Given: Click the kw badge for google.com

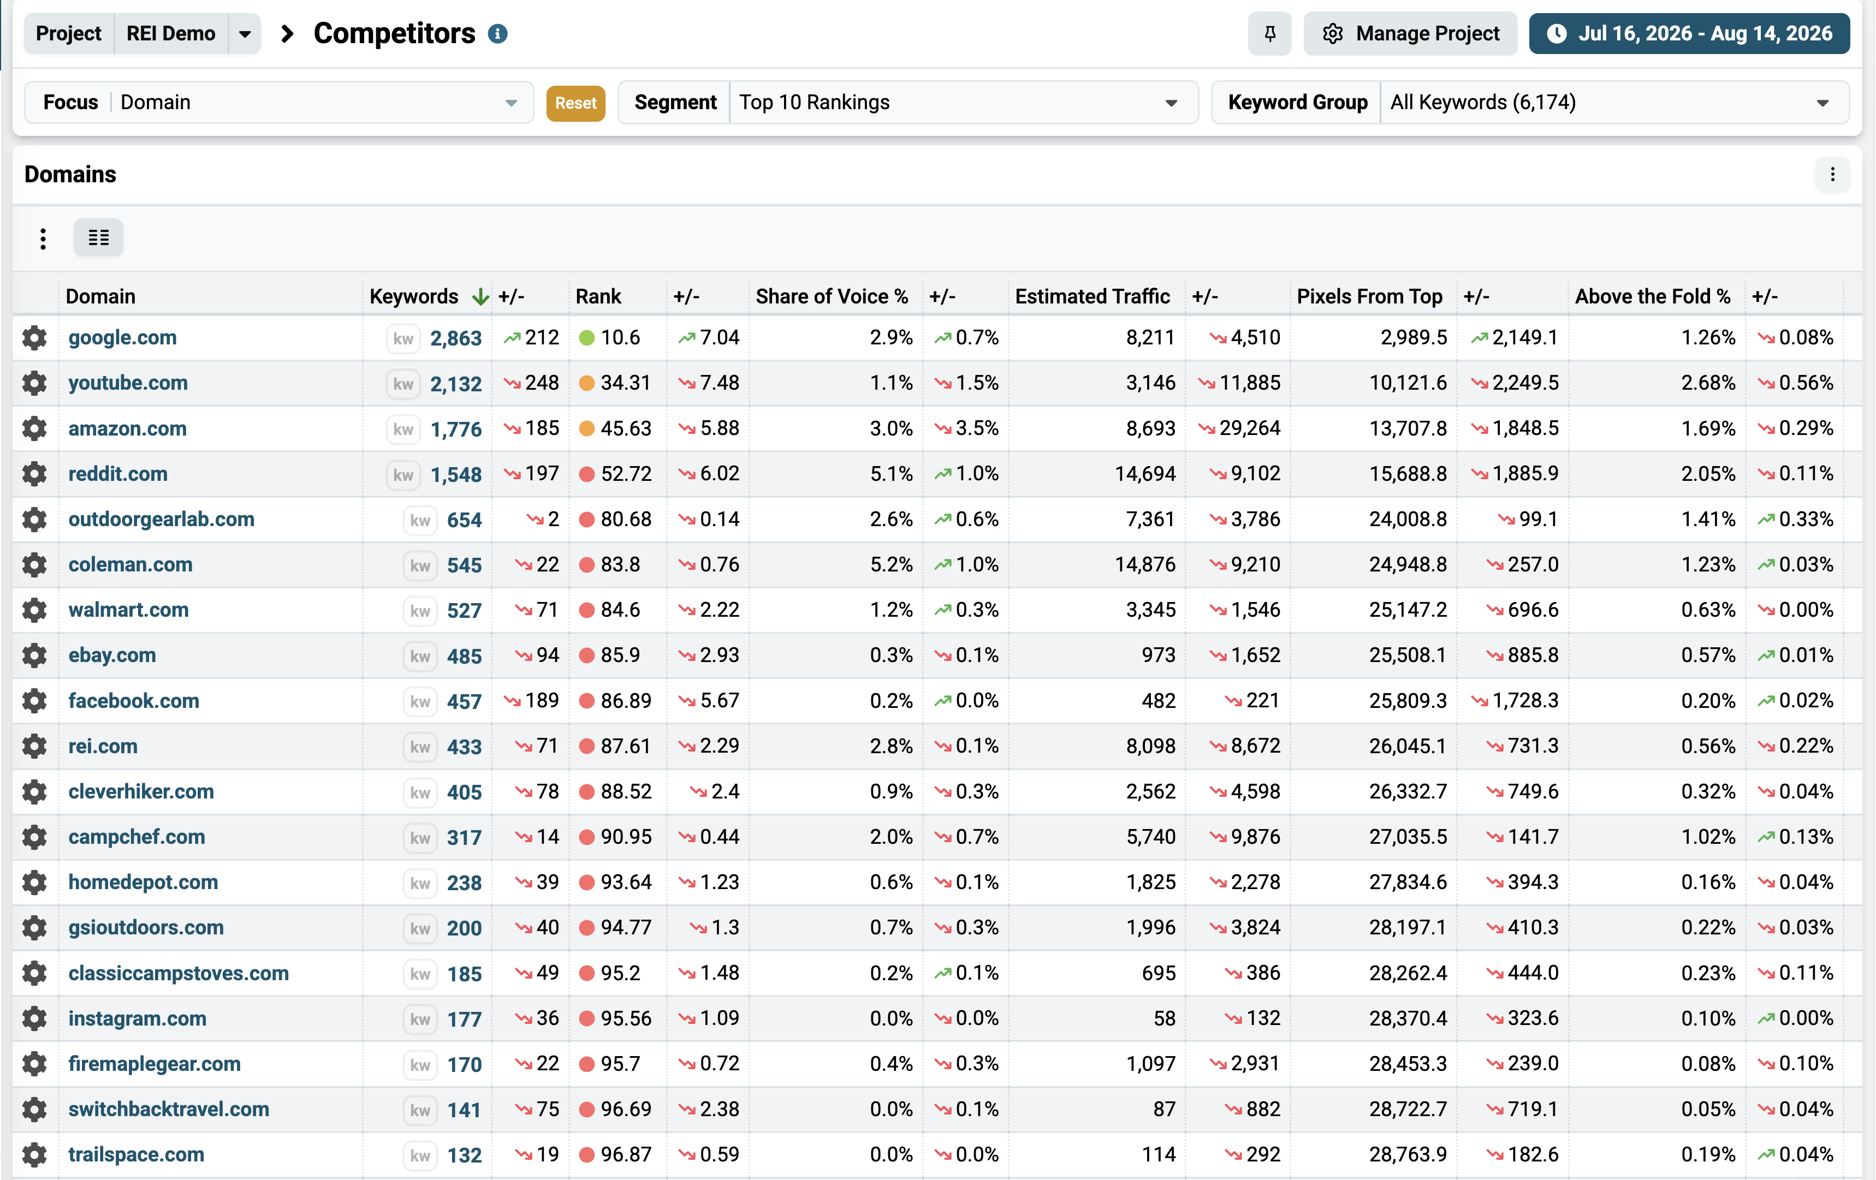Looking at the screenshot, I should tap(403, 339).
